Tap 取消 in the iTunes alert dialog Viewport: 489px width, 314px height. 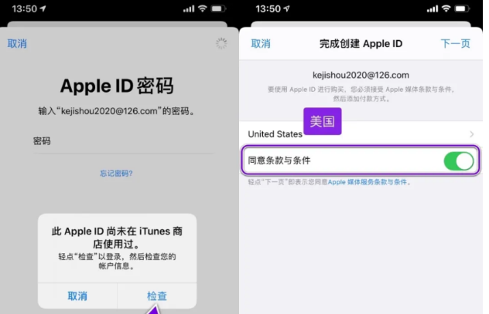[77, 295]
